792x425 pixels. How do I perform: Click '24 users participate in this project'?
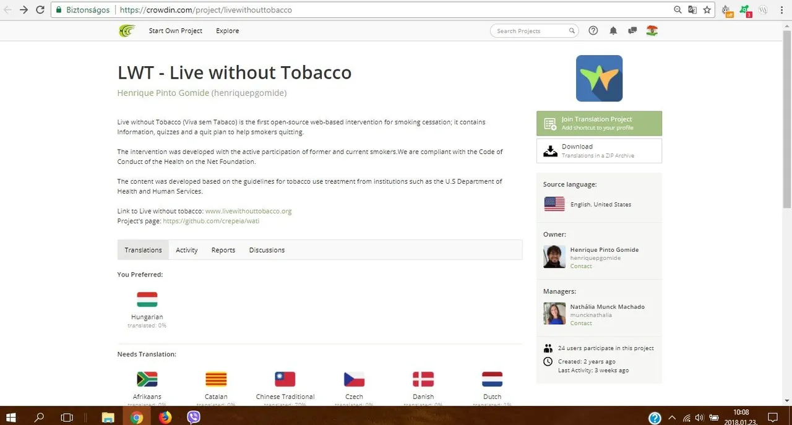click(606, 348)
